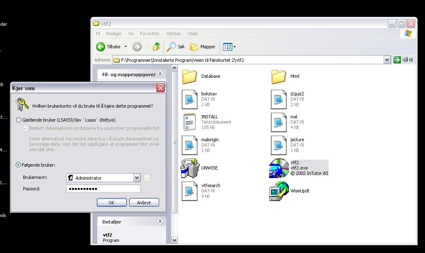Open the vtf2.exe program icon
Screen dimensions: 425x253
click(x=279, y=168)
